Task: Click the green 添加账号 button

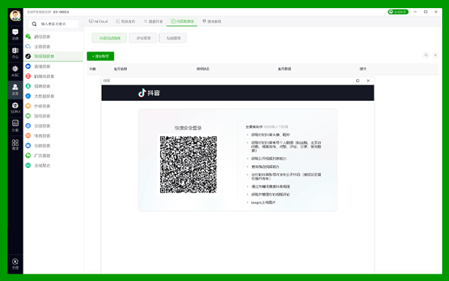Action: pos(100,56)
